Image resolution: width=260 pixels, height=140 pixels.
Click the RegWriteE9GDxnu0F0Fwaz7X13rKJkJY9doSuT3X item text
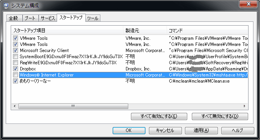68,63
